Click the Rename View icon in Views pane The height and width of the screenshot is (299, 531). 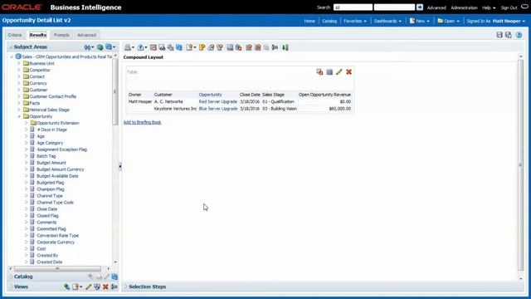114,287
